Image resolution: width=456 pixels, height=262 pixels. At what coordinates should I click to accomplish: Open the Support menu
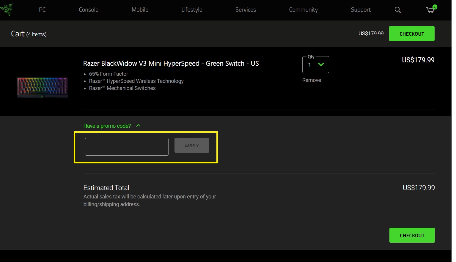click(x=361, y=10)
